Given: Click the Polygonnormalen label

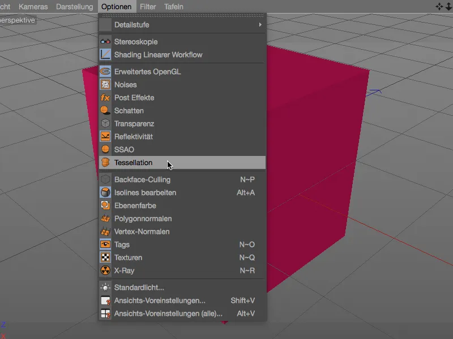Looking at the screenshot, I should click(143, 219).
